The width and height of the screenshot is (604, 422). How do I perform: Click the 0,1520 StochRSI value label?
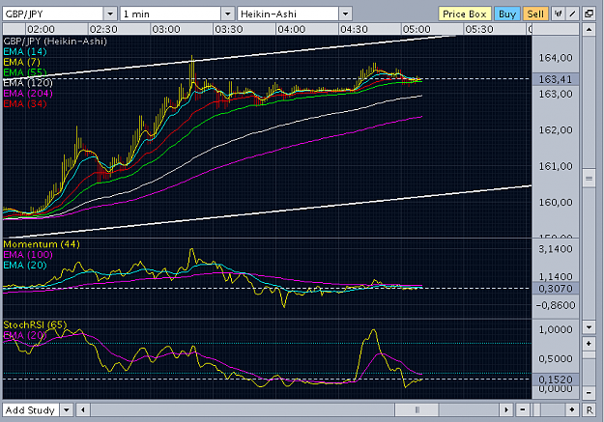(556, 380)
